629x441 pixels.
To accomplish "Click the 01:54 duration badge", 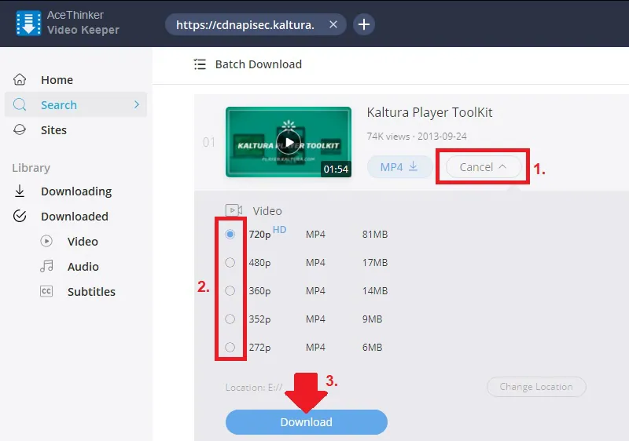I will (336, 169).
